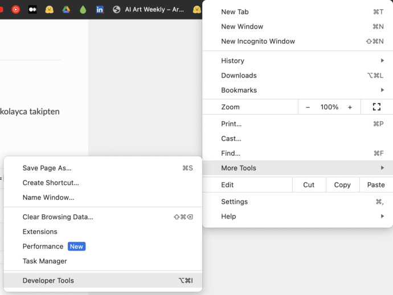Screen dimensions: 393x295
Task: Click the Copy button in Edit row
Action: coord(342,185)
